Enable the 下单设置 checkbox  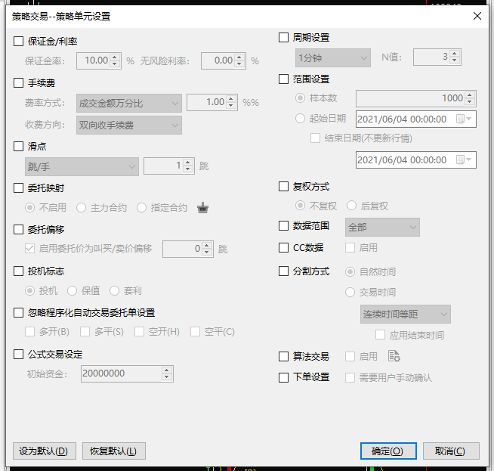pyautogui.click(x=284, y=377)
